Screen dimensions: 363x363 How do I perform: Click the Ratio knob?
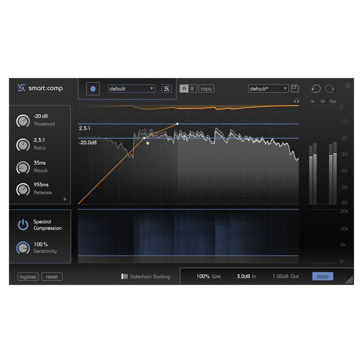tap(23, 145)
